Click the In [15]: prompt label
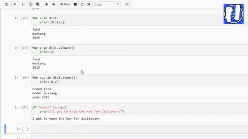Screen dimensions: 248x139 (x=22, y=107)
